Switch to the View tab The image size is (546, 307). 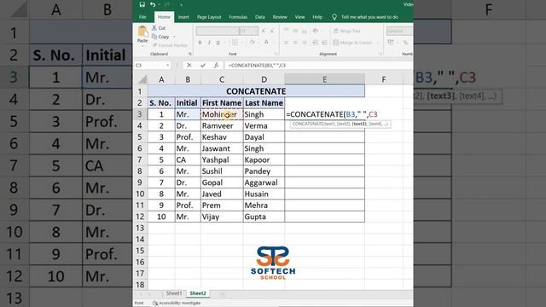coord(299,17)
